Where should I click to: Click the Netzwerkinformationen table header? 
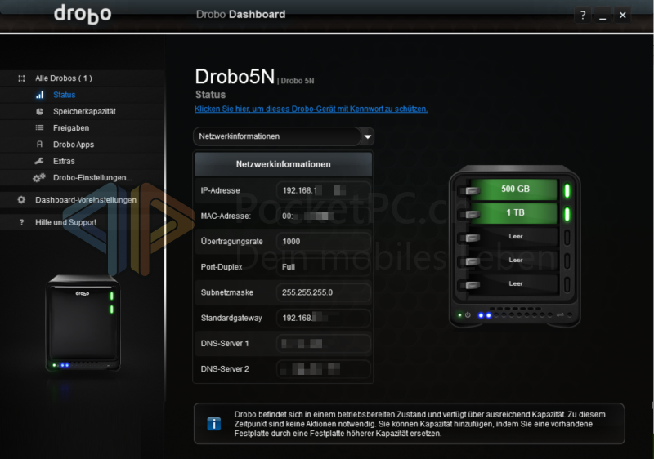[x=283, y=164]
